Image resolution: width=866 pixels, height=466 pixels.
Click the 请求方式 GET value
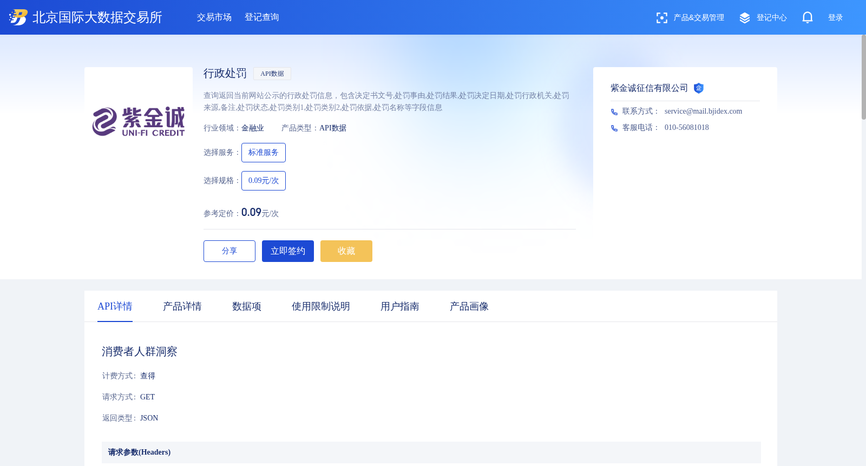pyautogui.click(x=147, y=397)
